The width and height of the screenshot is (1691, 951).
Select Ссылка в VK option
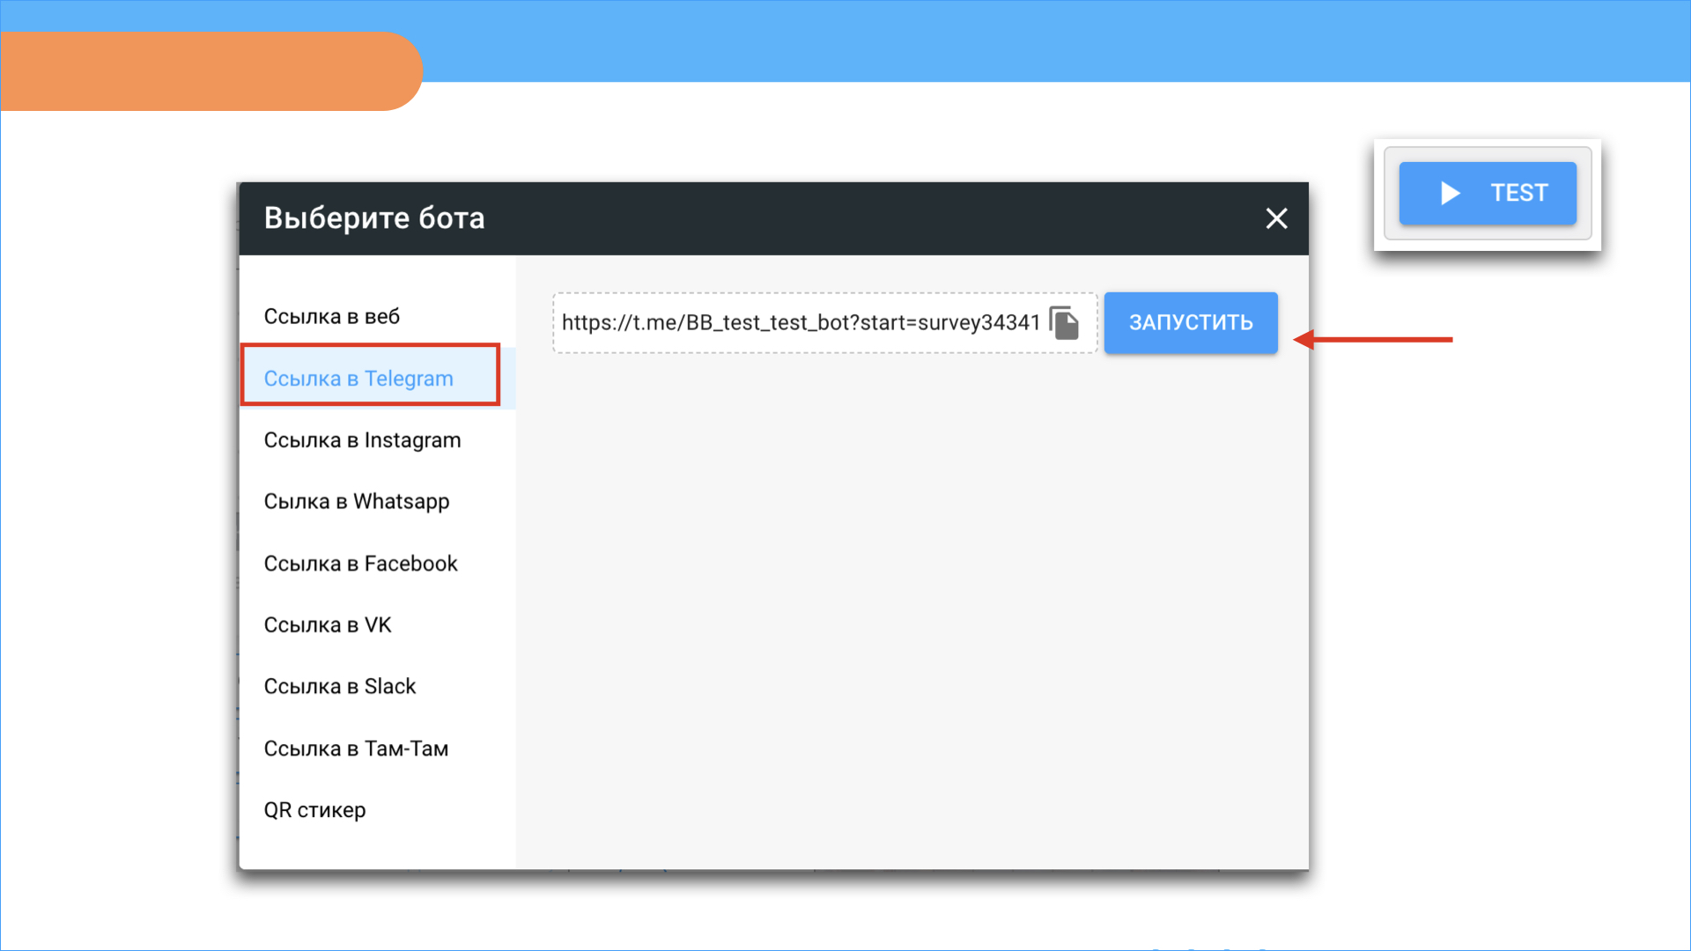[x=377, y=625]
